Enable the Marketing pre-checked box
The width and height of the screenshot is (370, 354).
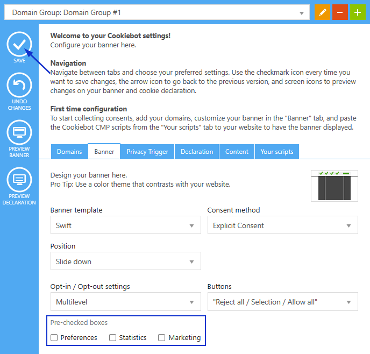[162, 338]
